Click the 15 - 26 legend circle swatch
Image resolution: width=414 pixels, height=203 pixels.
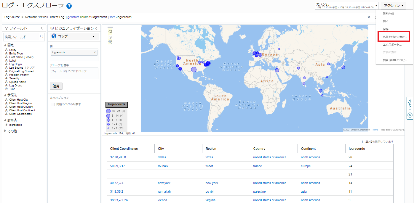tap(108, 111)
